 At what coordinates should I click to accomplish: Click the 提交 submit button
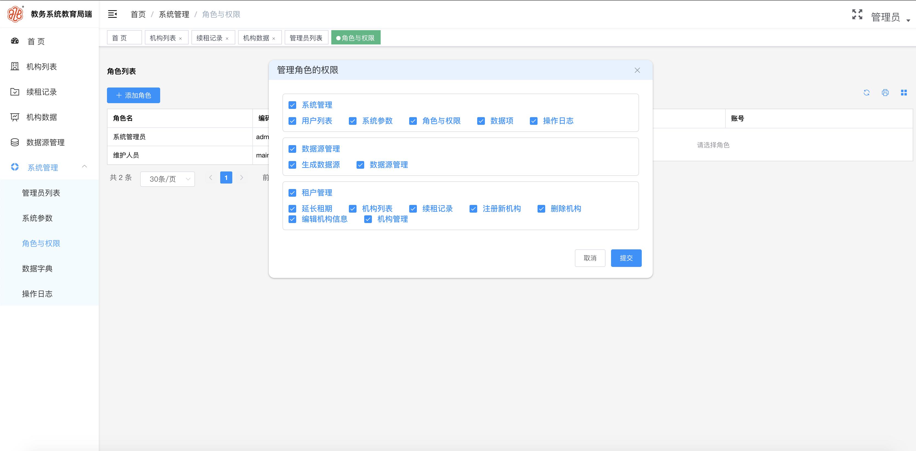click(626, 258)
